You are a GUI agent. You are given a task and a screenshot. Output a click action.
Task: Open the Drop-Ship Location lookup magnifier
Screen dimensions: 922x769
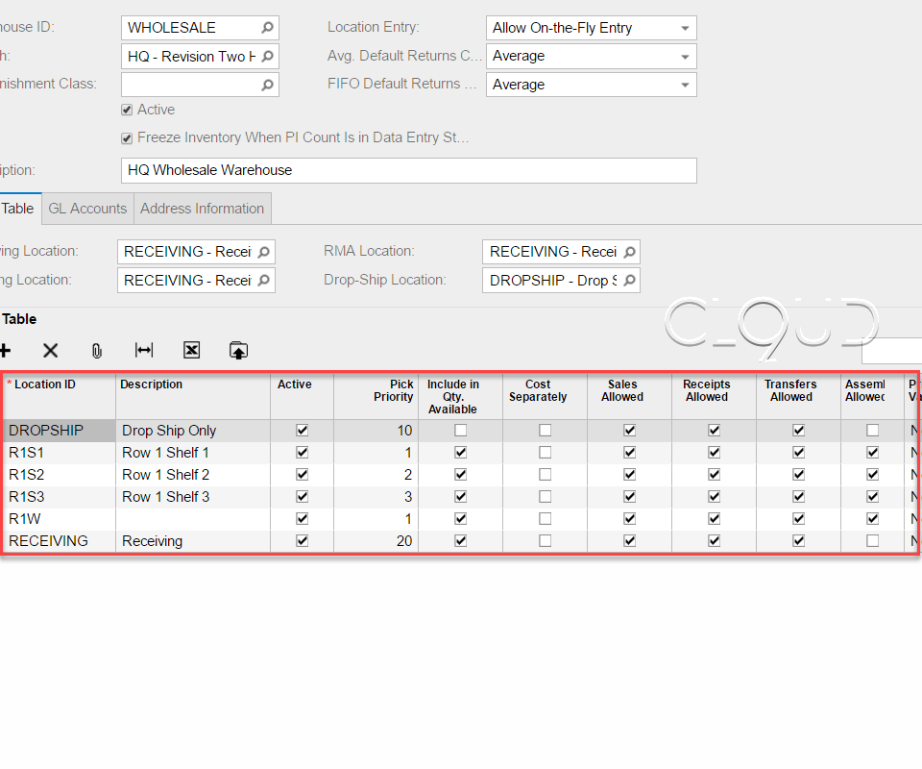tap(630, 280)
